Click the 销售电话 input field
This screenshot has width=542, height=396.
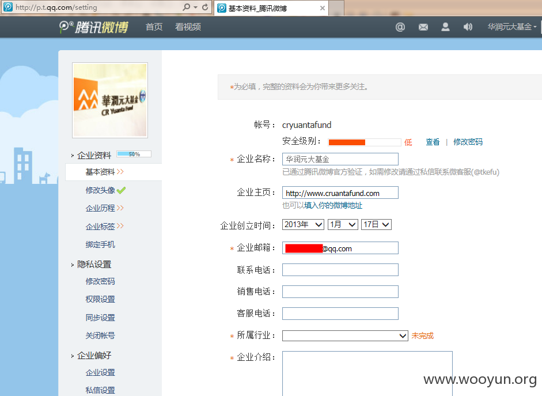pyautogui.click(x=340, y=292)
